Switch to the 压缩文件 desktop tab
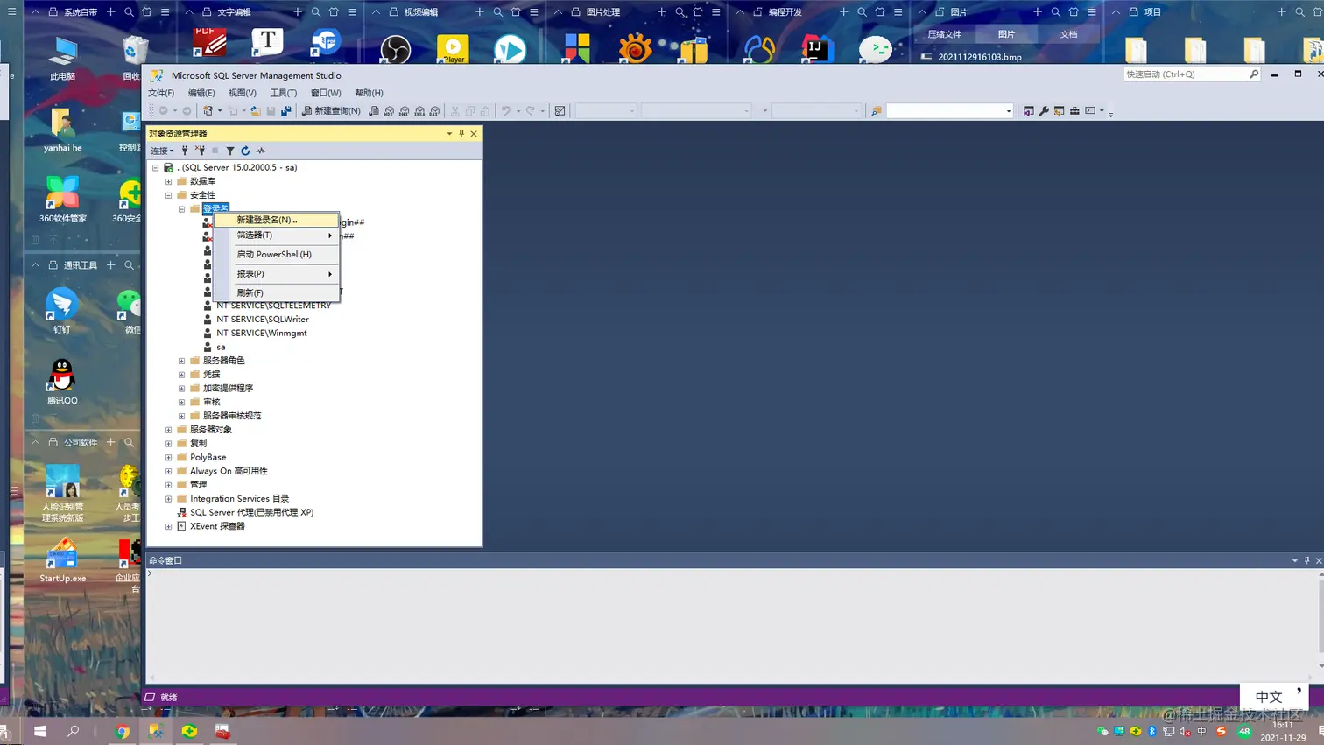The height and width of the screenshot is (745, 1324). pos(945,34)
